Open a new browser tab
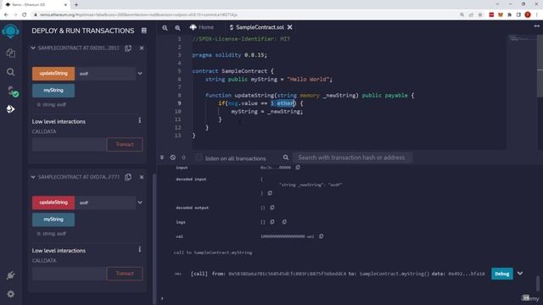The image size is (543, 305). coord(76,5)
